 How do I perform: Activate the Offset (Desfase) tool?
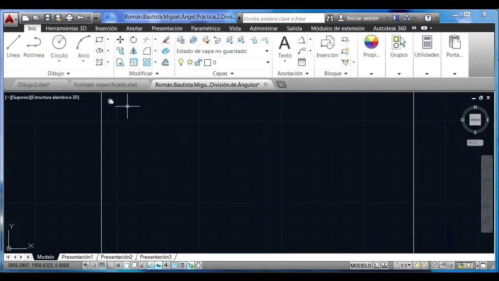tap(166, 62)
